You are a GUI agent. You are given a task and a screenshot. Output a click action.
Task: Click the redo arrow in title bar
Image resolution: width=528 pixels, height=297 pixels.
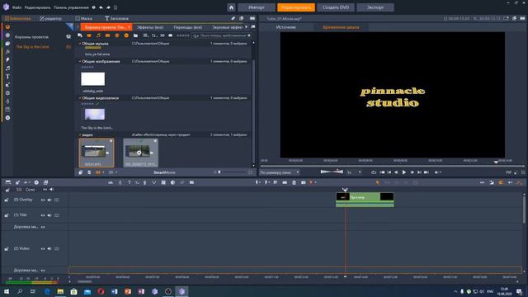108,7
